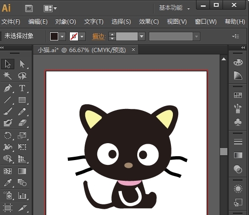Select the Blend tool
Image resolution: width=249 pixels, height=215 pixels.
tap(22, 183)
